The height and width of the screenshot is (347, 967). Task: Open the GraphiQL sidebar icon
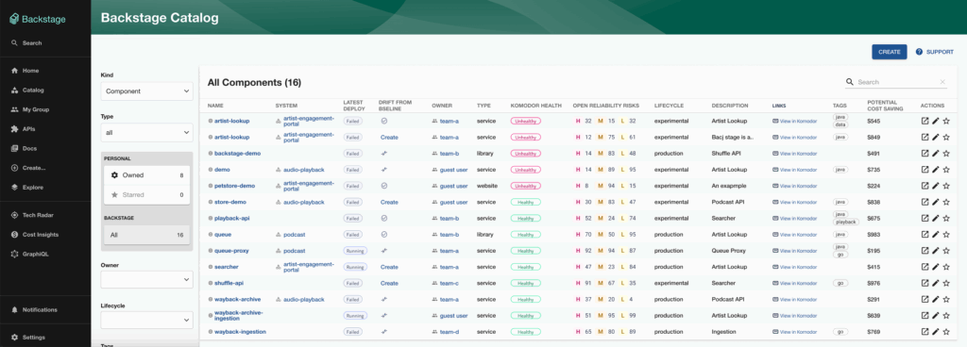[14, 254]
